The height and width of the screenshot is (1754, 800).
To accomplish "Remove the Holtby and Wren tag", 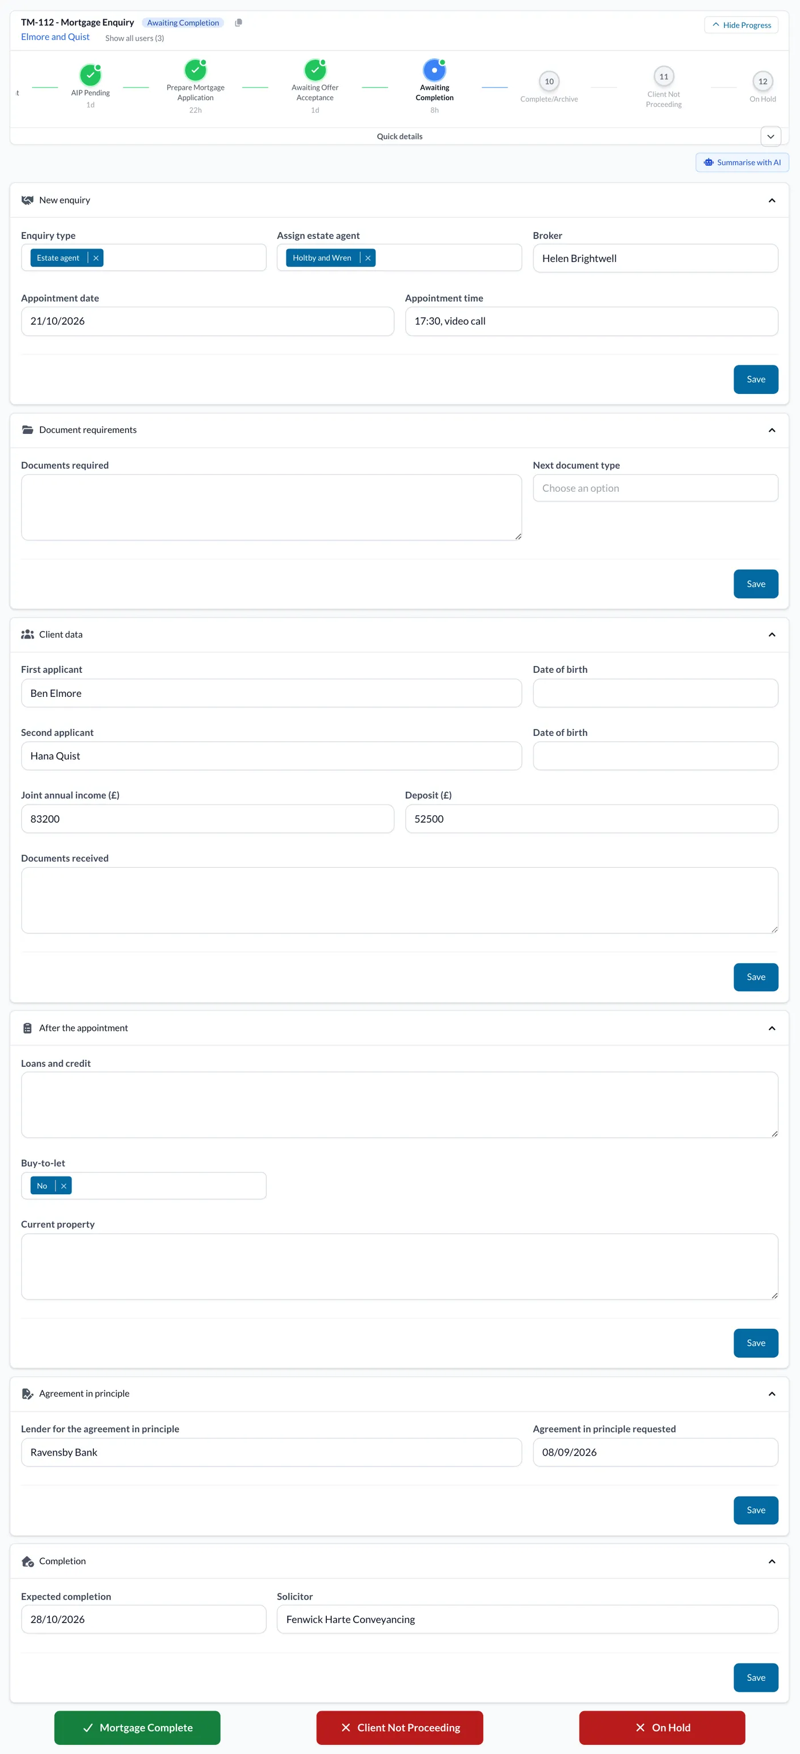I will pyautogui.click(x=367, y=258).
